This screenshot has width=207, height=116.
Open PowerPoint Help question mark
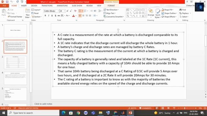[x=187, y=2]
